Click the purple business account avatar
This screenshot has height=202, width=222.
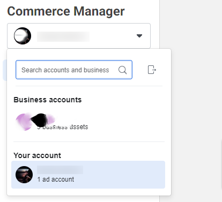(x=24, y=122)
